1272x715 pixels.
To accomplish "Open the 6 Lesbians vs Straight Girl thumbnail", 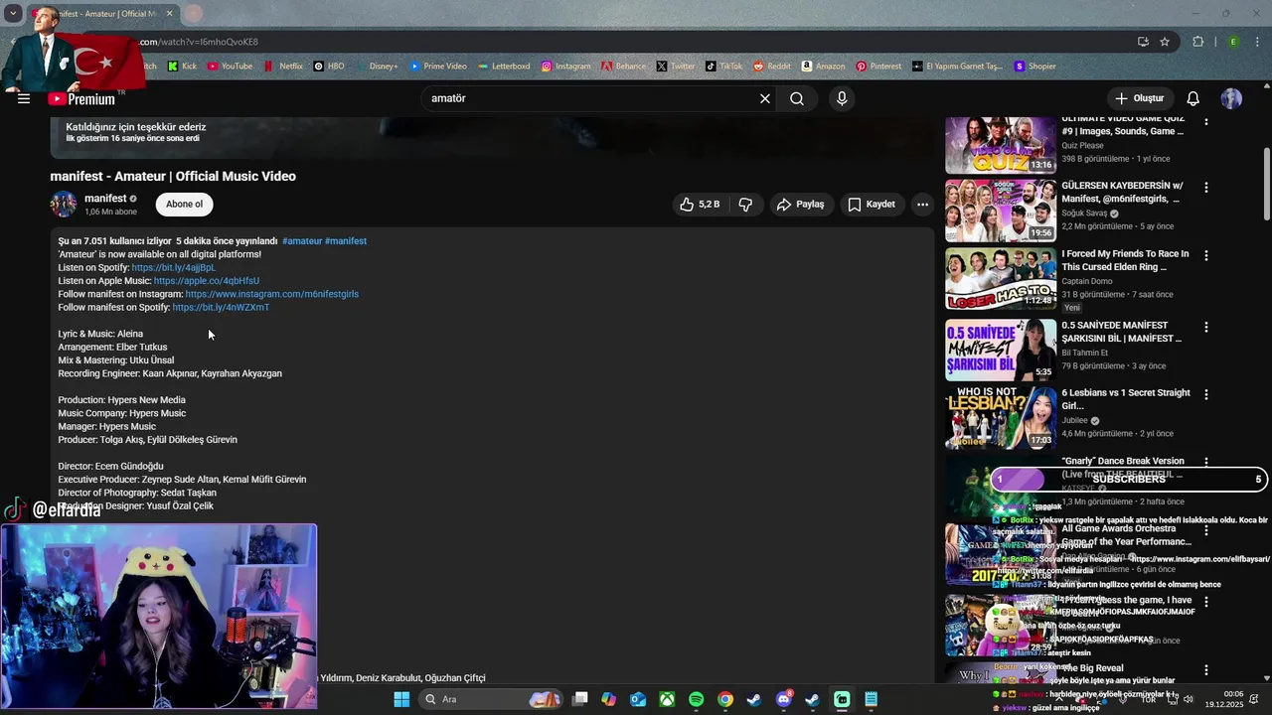I will 1001,418.
